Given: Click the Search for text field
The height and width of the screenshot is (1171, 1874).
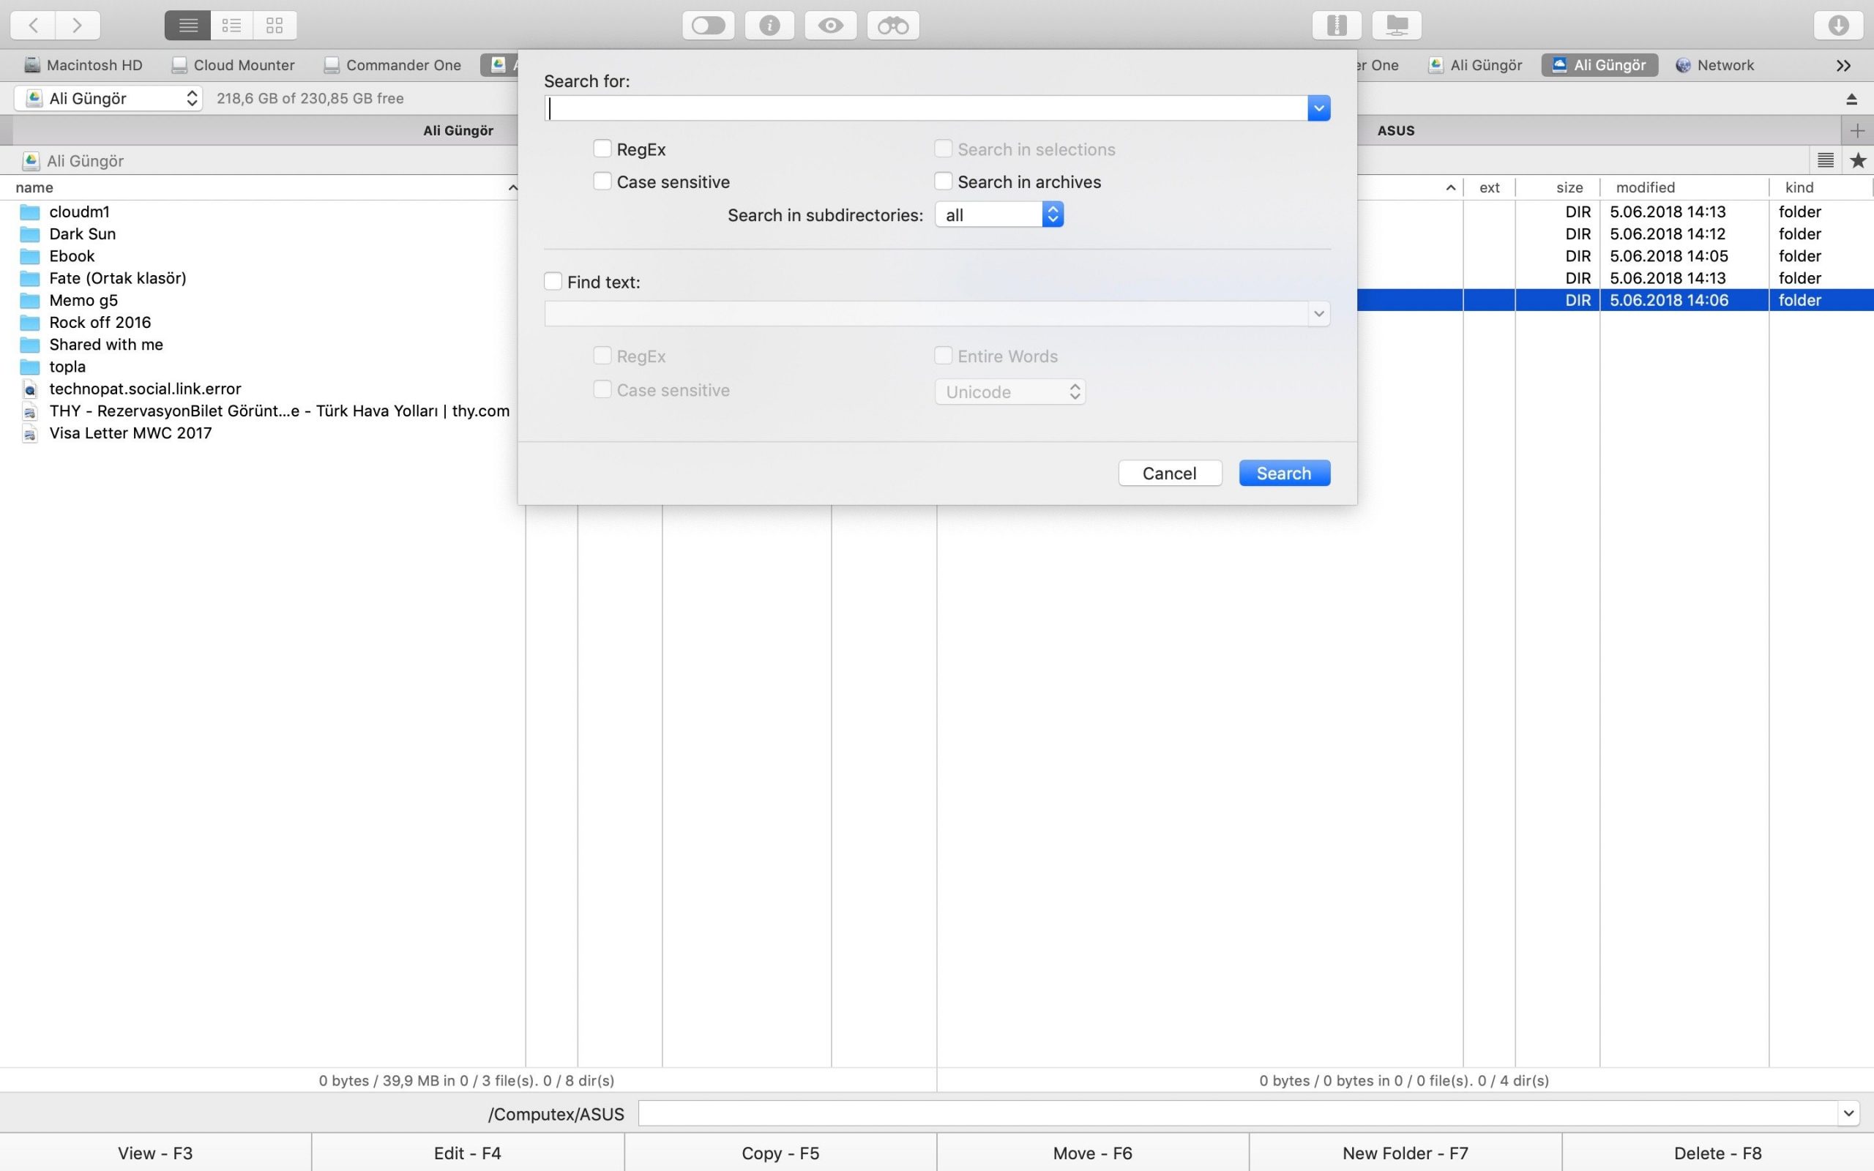Looking at the screenshot, I should click(x=925, y=108).
